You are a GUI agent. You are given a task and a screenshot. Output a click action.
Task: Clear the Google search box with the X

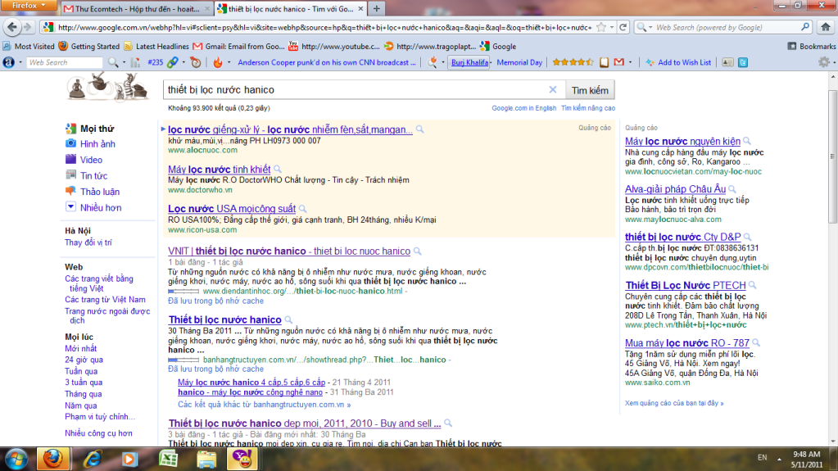coord(553,90)
